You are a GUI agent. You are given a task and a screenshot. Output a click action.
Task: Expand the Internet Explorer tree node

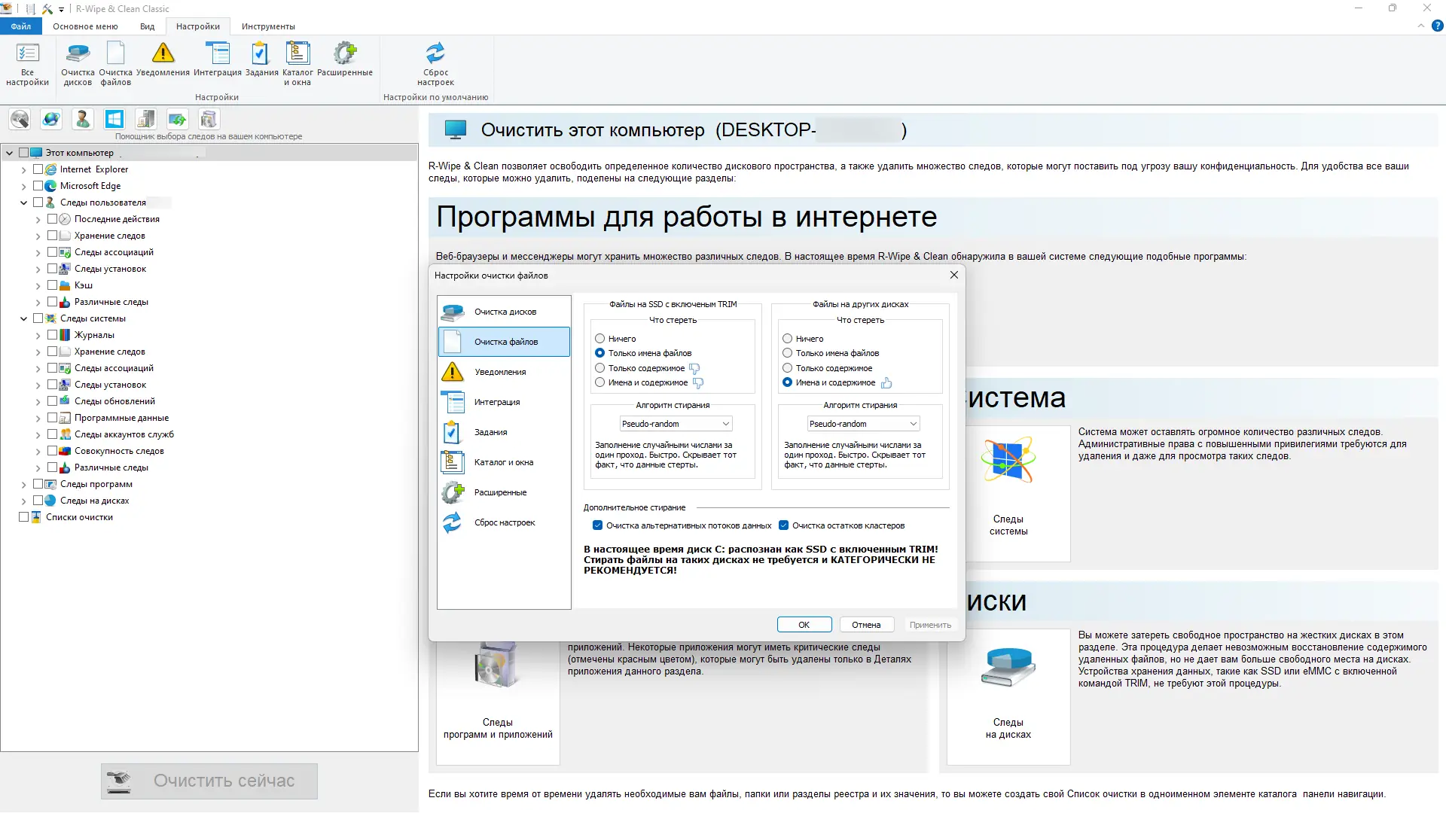click(x=23, y=170)
